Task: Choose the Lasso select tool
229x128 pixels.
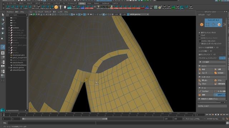Action: click(x=3, y=20)
